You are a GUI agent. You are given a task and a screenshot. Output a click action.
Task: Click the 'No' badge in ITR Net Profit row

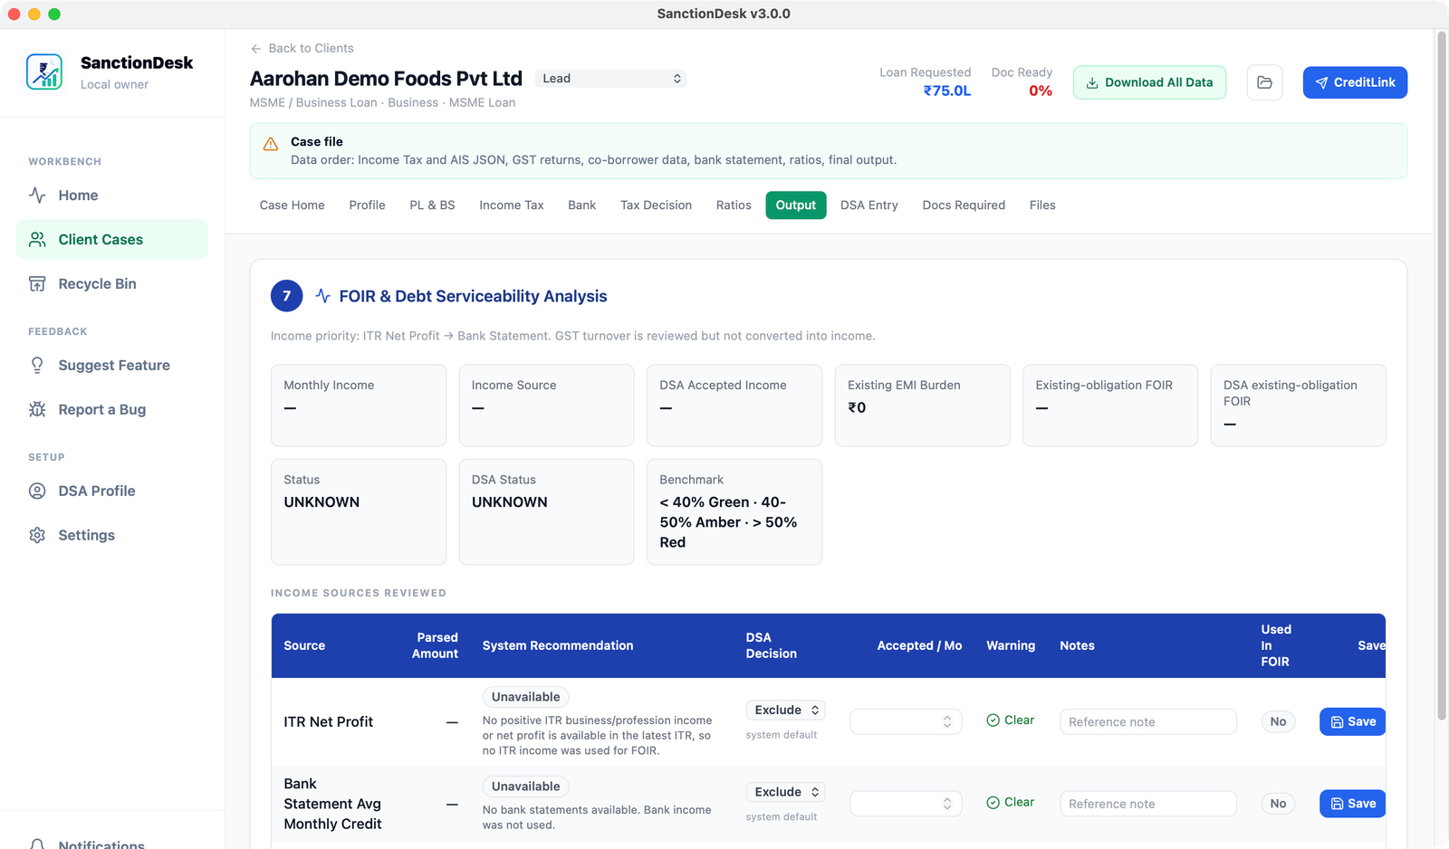(1278, 721)
